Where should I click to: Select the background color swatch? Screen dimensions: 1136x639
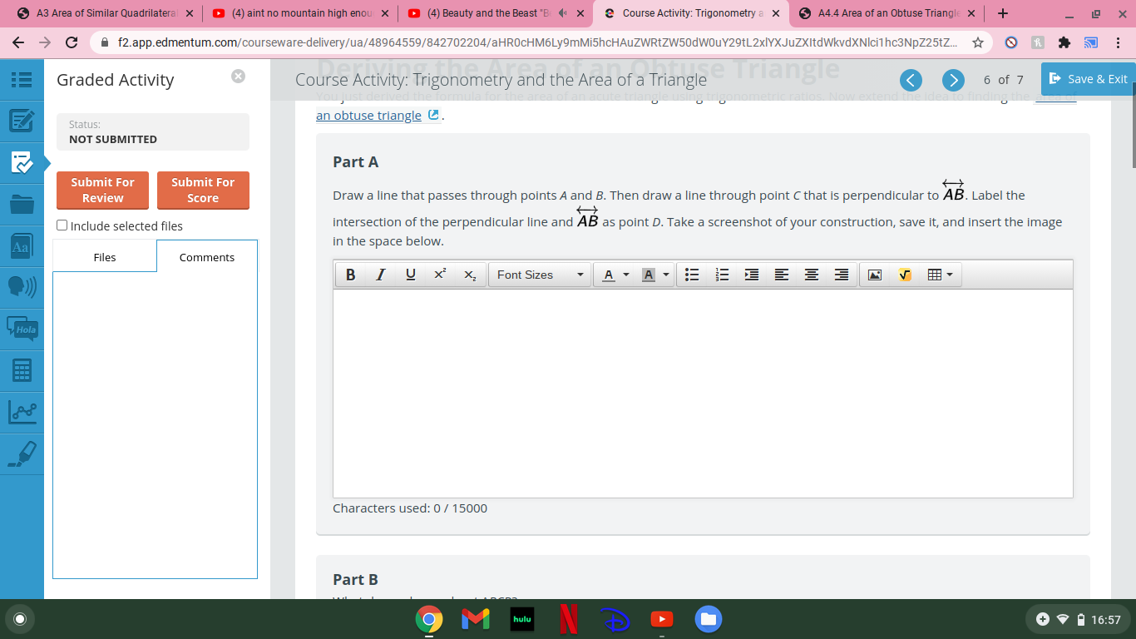(x=647, y=275)
